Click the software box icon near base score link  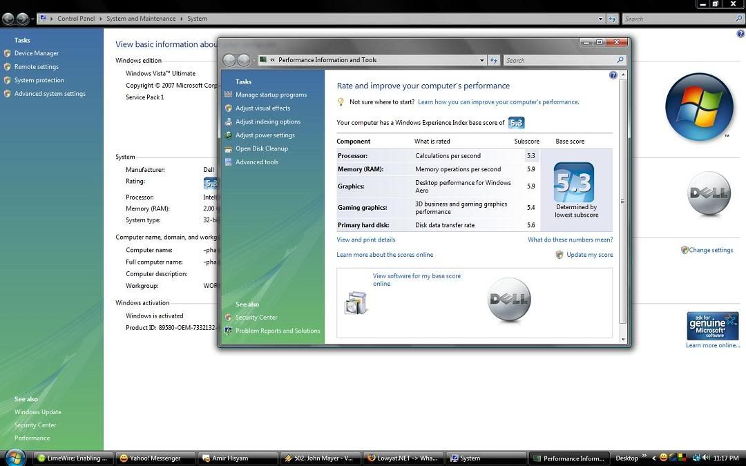(356, 302)
